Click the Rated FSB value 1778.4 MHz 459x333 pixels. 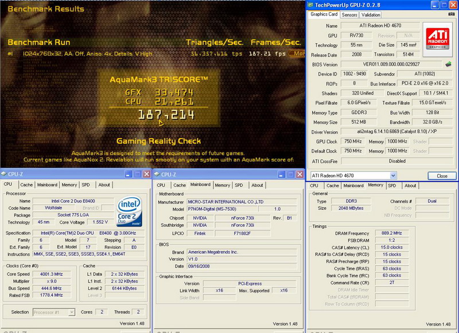pos(51,295)
